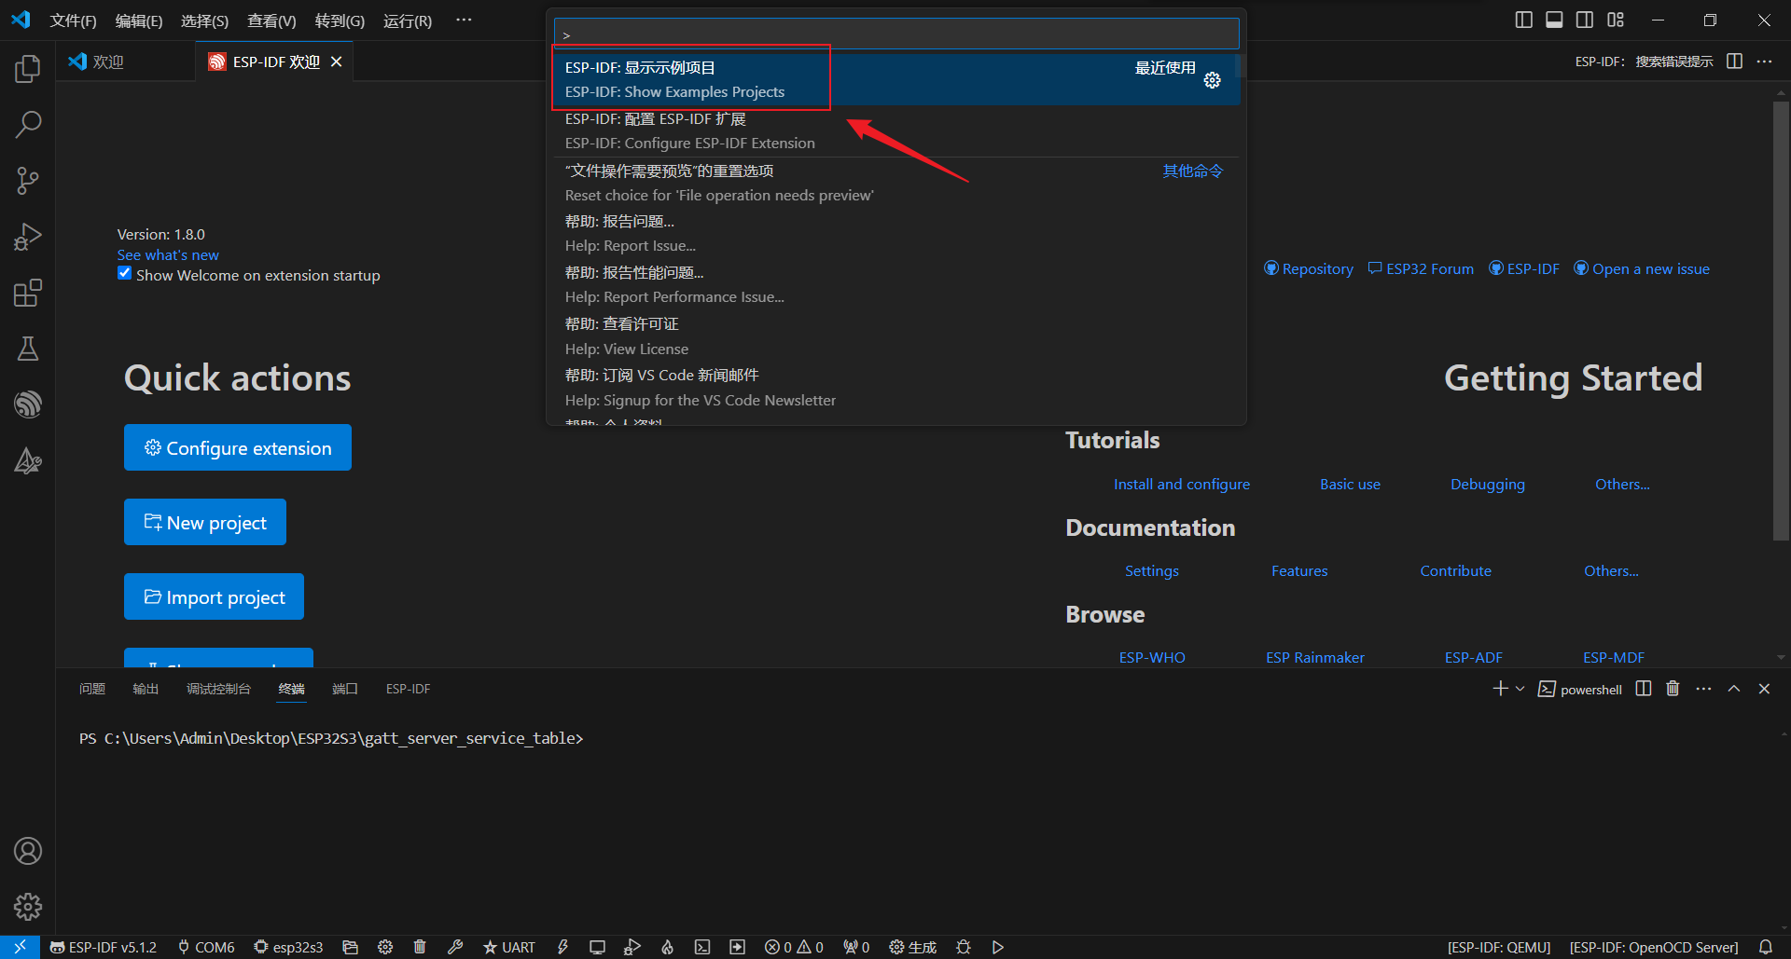
Task: Open the errors and warnings count
Action: coord(794,947)
